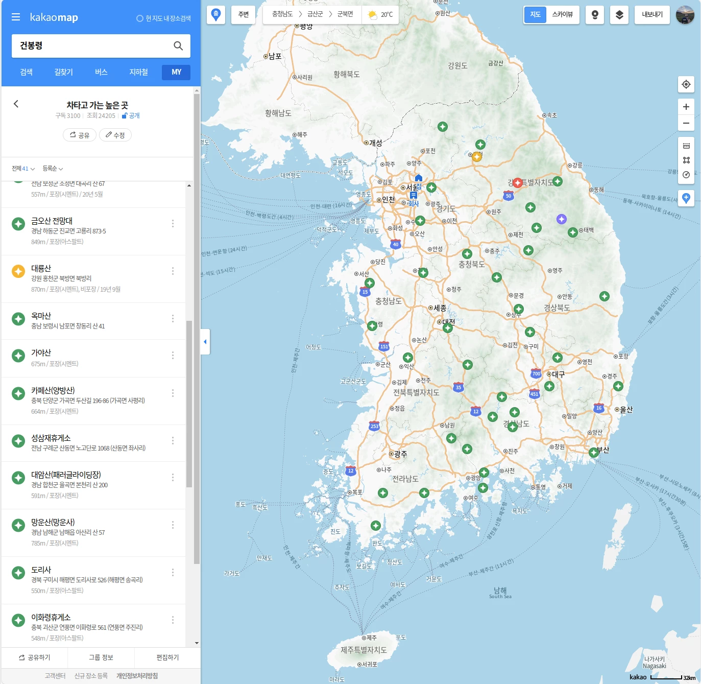Viewport: 701px width, 684px height.
Task: Select the 지하철 tab
Action: pyautogui.click(x=139, y=72)
